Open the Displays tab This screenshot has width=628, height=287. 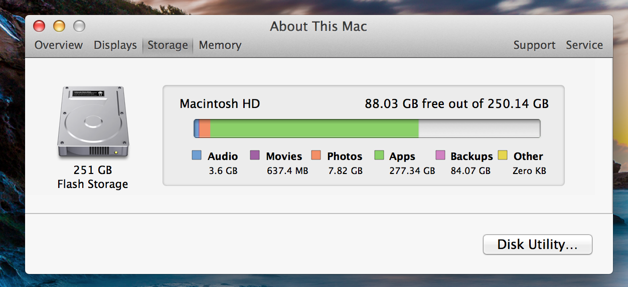point(115,45)
